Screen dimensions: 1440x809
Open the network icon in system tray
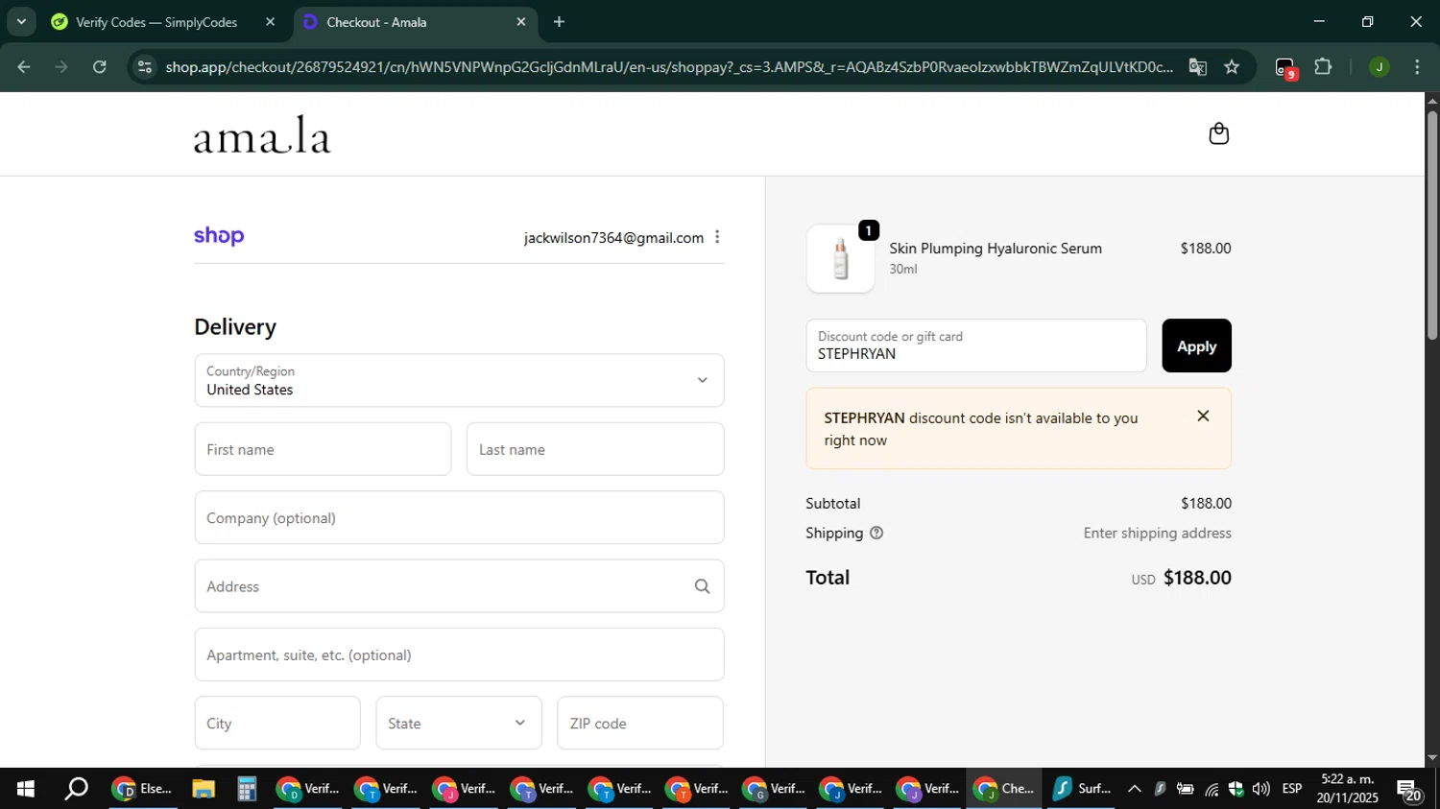click(x=1212, y=789)
